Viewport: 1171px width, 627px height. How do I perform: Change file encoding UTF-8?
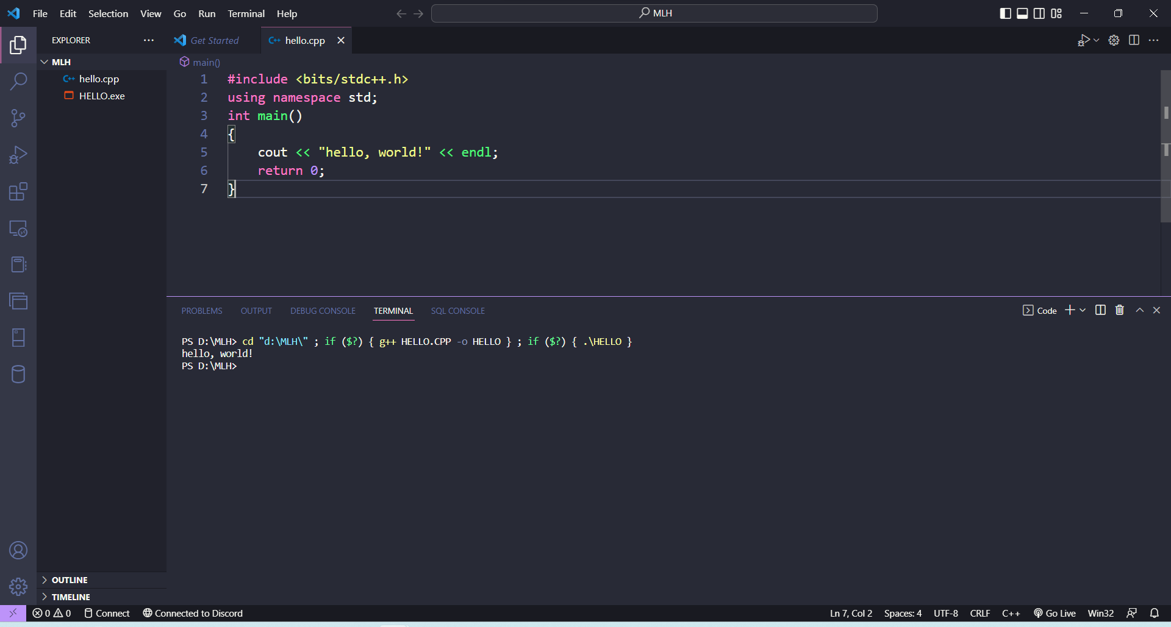[x=946, y=613]
